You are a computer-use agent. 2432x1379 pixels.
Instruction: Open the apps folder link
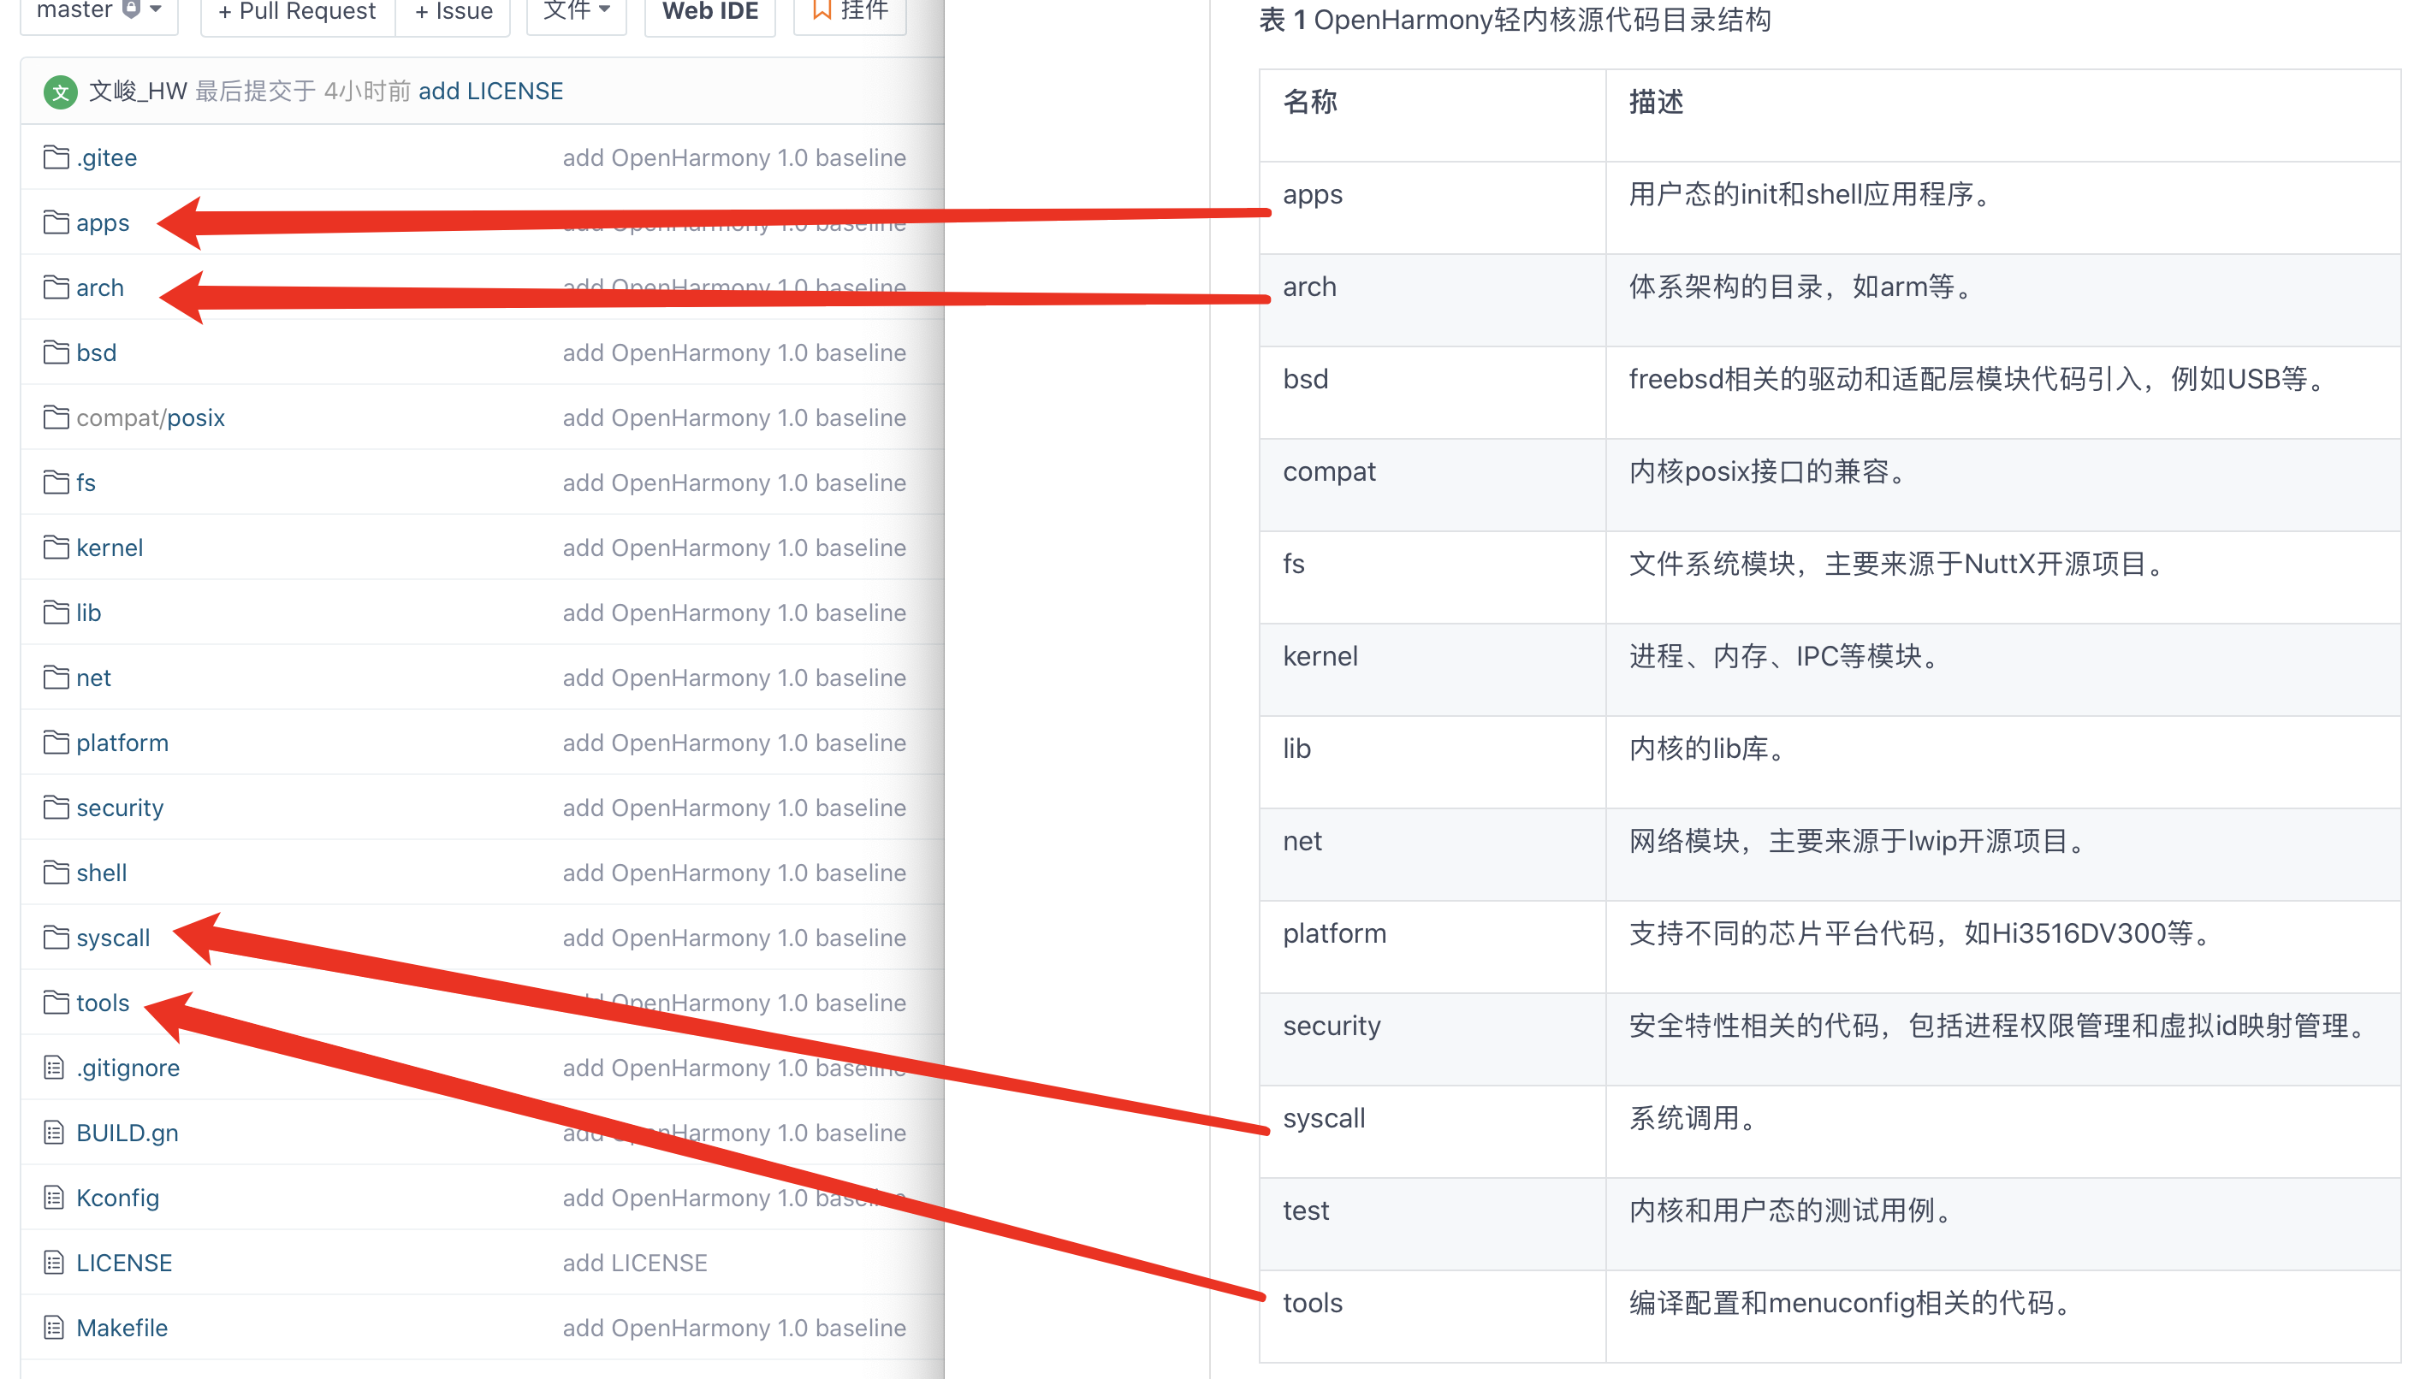coord(103,223)
